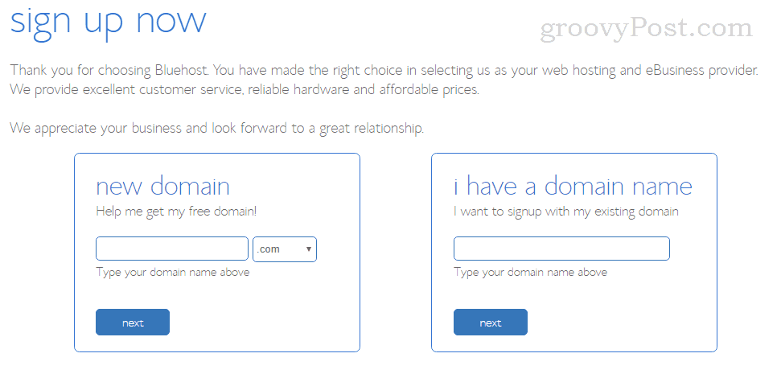The image size is (781, 374).
Task: Click the 'new domain' heading
Action: point(162,187)
